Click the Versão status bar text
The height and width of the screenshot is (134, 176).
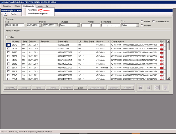26,132
